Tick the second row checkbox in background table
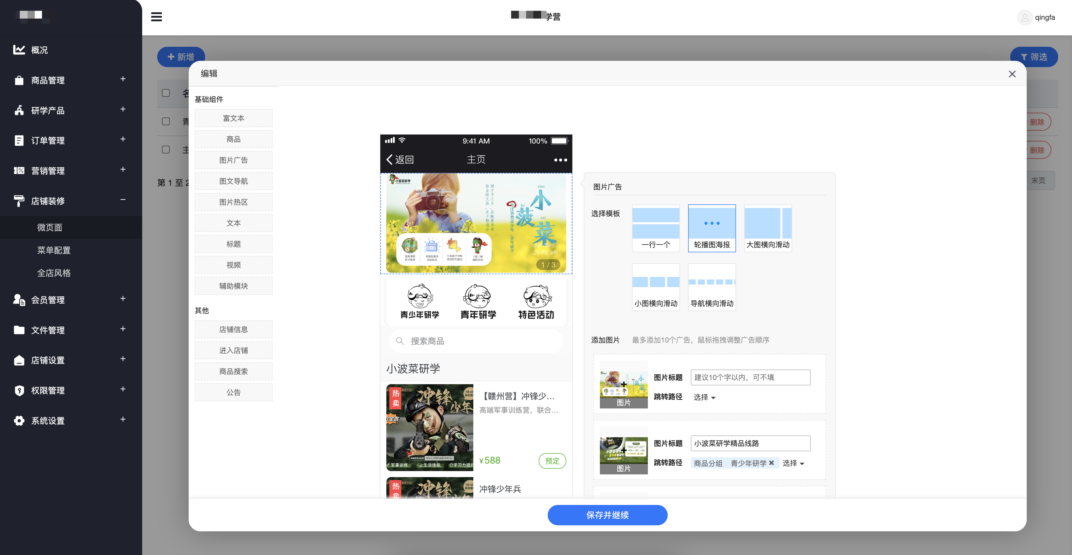Viewport: 1072px width, 555px height. tap(166, 121)
